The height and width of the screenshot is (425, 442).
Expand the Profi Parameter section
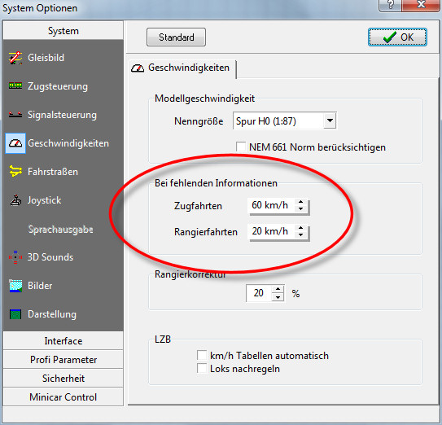point(63,360)
